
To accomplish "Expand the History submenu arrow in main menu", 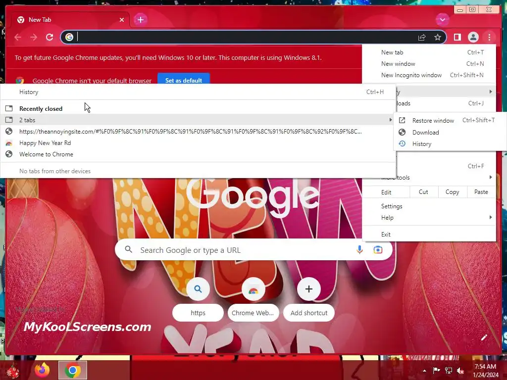I will pyautogui.click(x=491, y=92).
